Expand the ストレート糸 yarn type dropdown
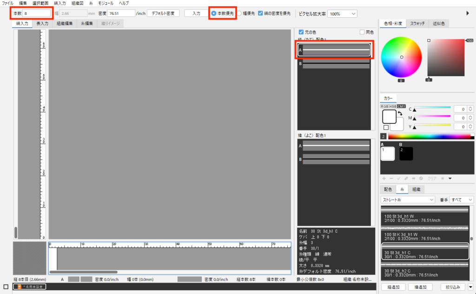This screenshot has height=294, width=476. [x=408, y=200]
